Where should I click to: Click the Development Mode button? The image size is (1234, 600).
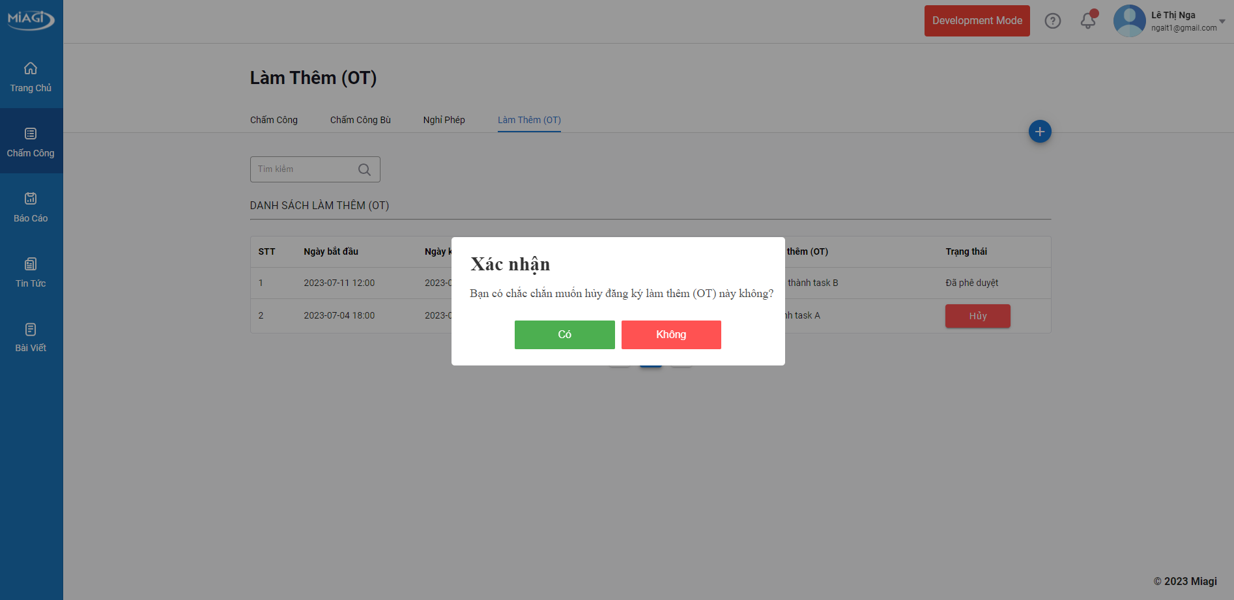pos(977,21)
